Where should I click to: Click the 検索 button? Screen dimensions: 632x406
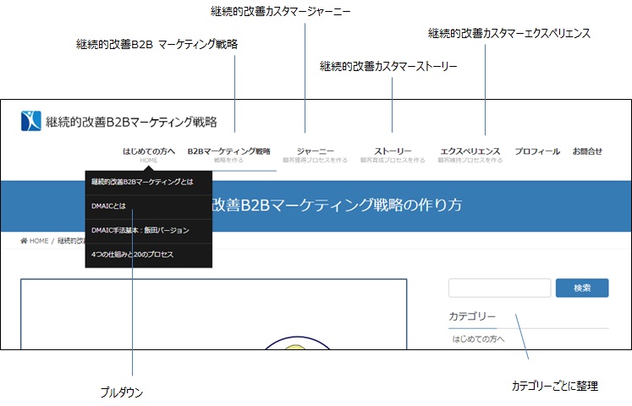[x=582, y=288]
